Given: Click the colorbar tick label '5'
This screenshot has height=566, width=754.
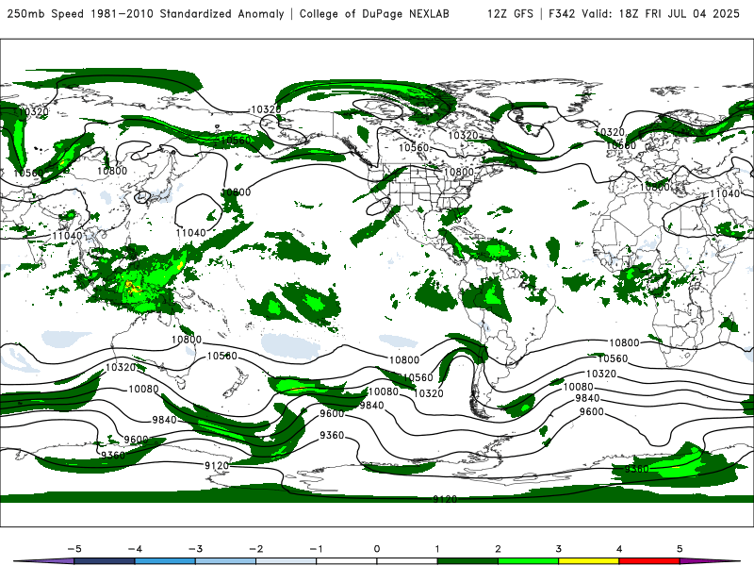Looking at the screenshot, I should [680, 549].
